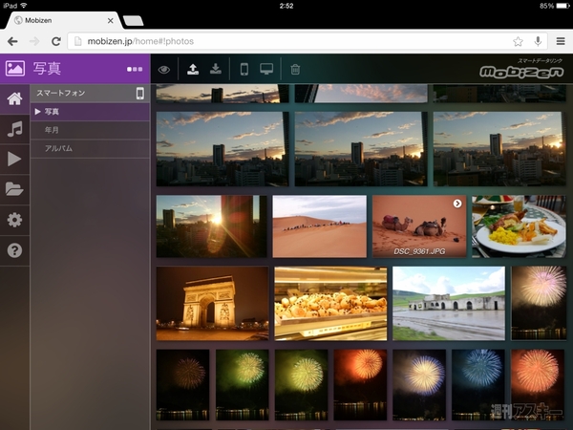Open options arrow on camel photo
Image resolution: width=573 pixels, height=430 pixels.
[457, 204]
